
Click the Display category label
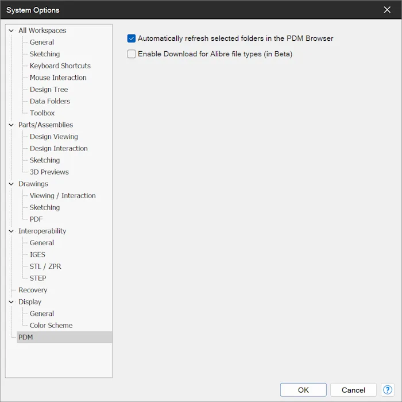[x=30, y=301]
